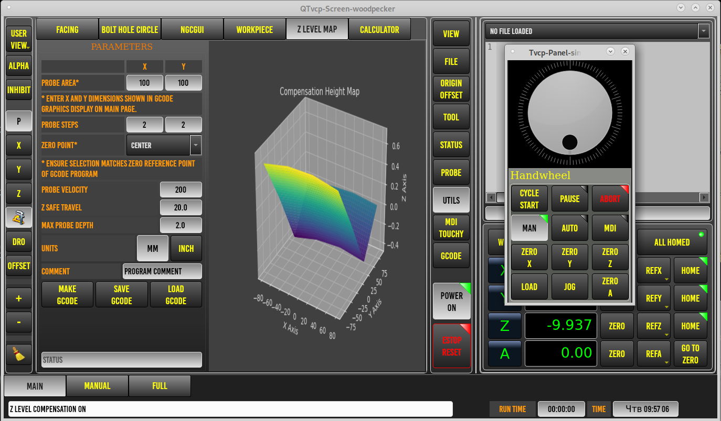
Task: Zoom in with the plus button
Action: [19, 298]
